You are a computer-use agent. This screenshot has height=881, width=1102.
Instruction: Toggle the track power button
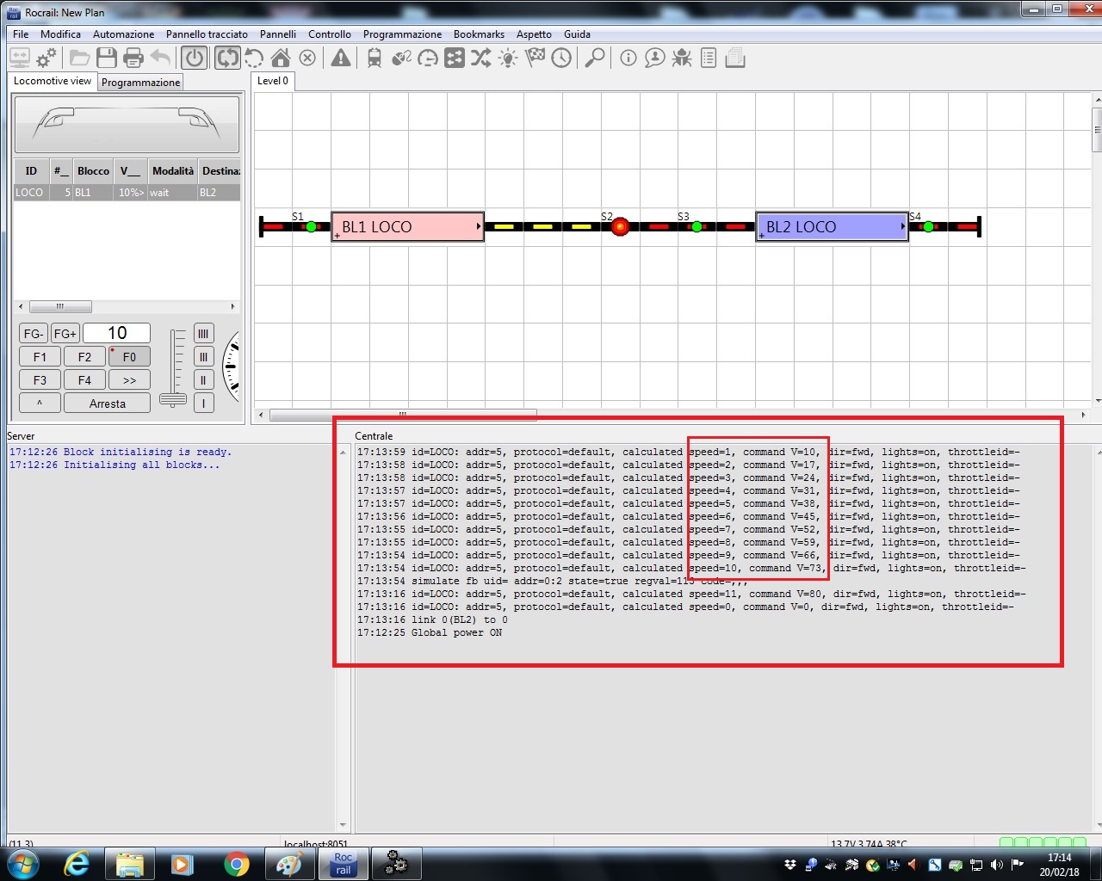click(195, 59)
